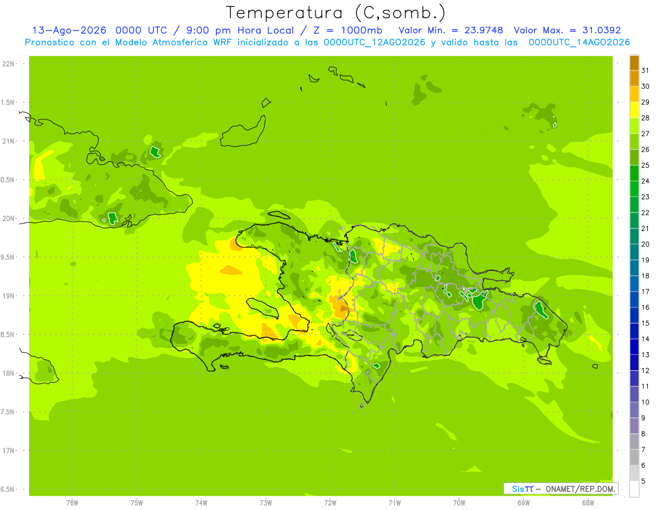Click the '75W' longitude label
The height and width of the screenshot is (510, 660).
point(137,503)
